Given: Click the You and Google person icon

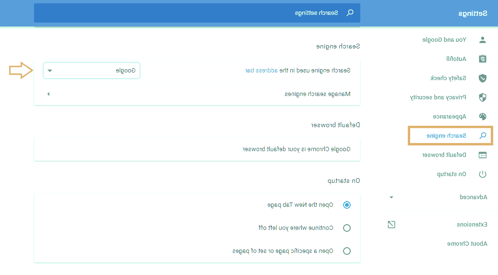Looking at the screenshot, I should tap(483, 40).
